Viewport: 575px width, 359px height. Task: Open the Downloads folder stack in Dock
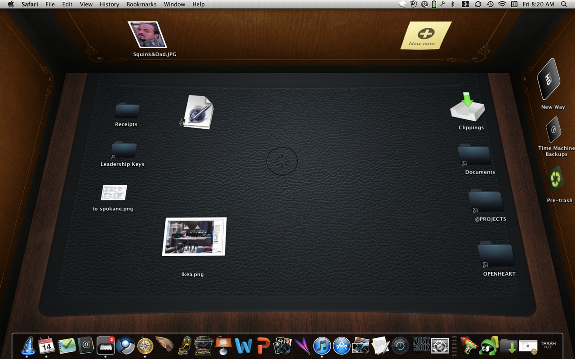pyautogui.click(x=508, y=346)
